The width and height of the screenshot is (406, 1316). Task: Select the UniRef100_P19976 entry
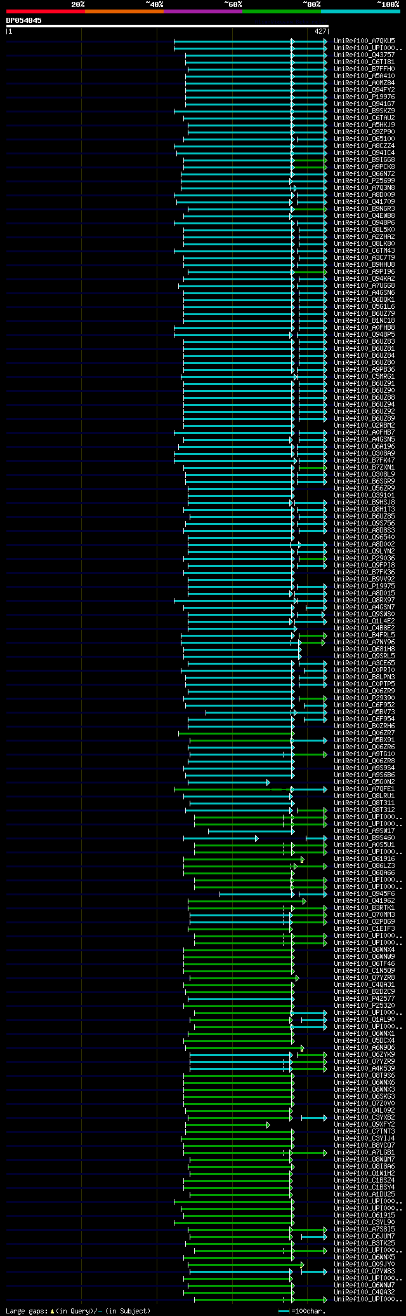tap(364, 97)
